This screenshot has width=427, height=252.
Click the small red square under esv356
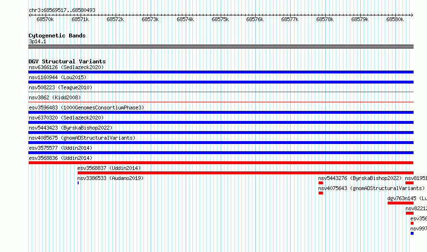coord(412,223)
